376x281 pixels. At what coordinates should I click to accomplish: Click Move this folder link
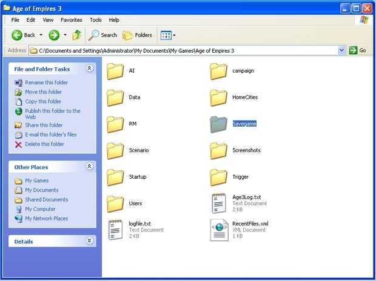[x=44, y=92]
